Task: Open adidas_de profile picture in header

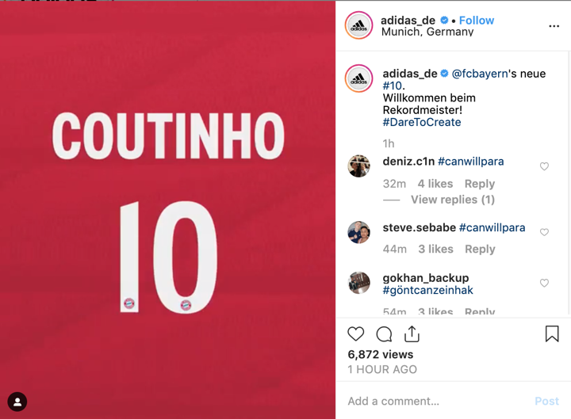Action: (358, 25)
